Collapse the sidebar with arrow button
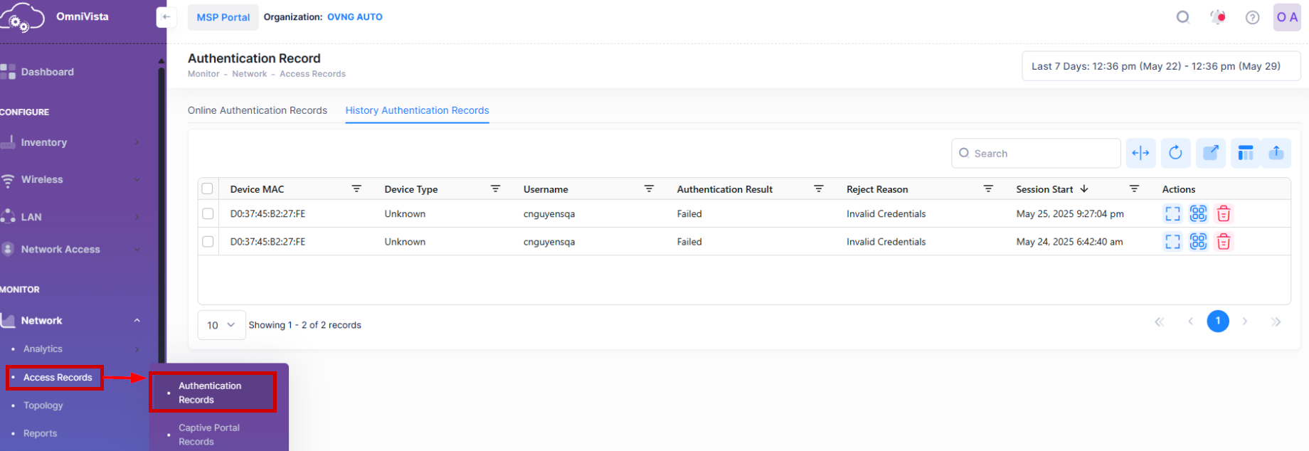Viewport: 1309px width, 451px height. [166, 17]
